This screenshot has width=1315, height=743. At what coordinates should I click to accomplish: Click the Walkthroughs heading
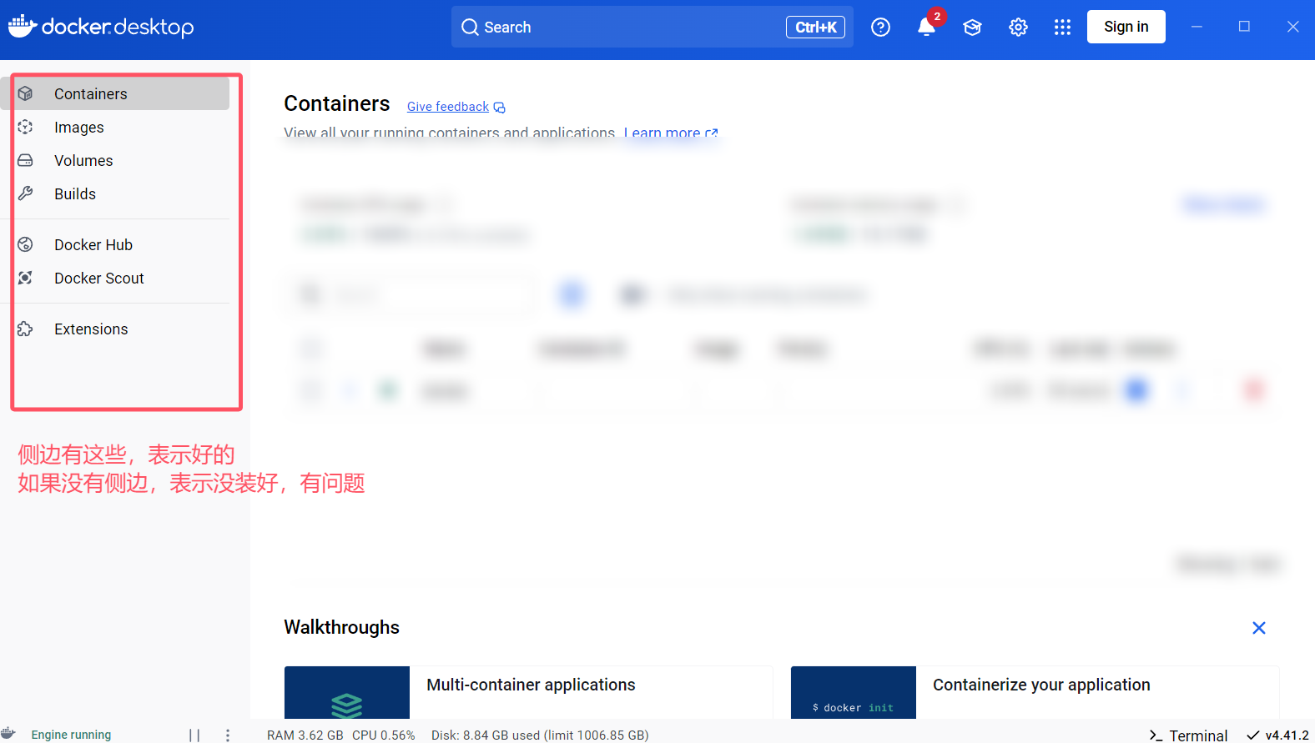click(341, 627)
